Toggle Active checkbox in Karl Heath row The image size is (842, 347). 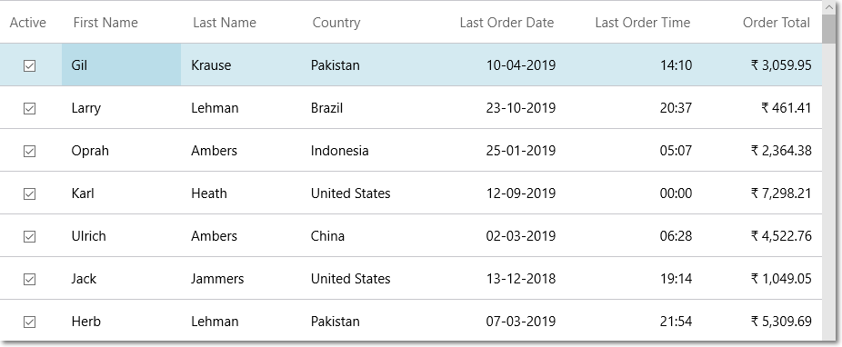tap(29, 193)
